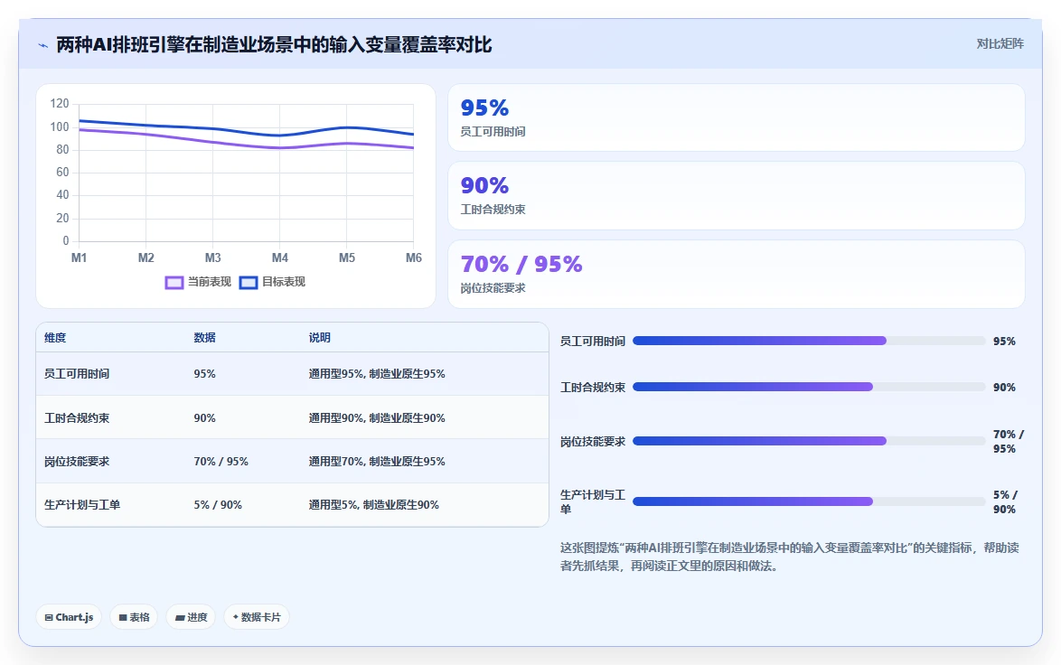Click 通用型95%, 制造业原生95% description
Screen dimensions: 1061x665
coord(377,374)
